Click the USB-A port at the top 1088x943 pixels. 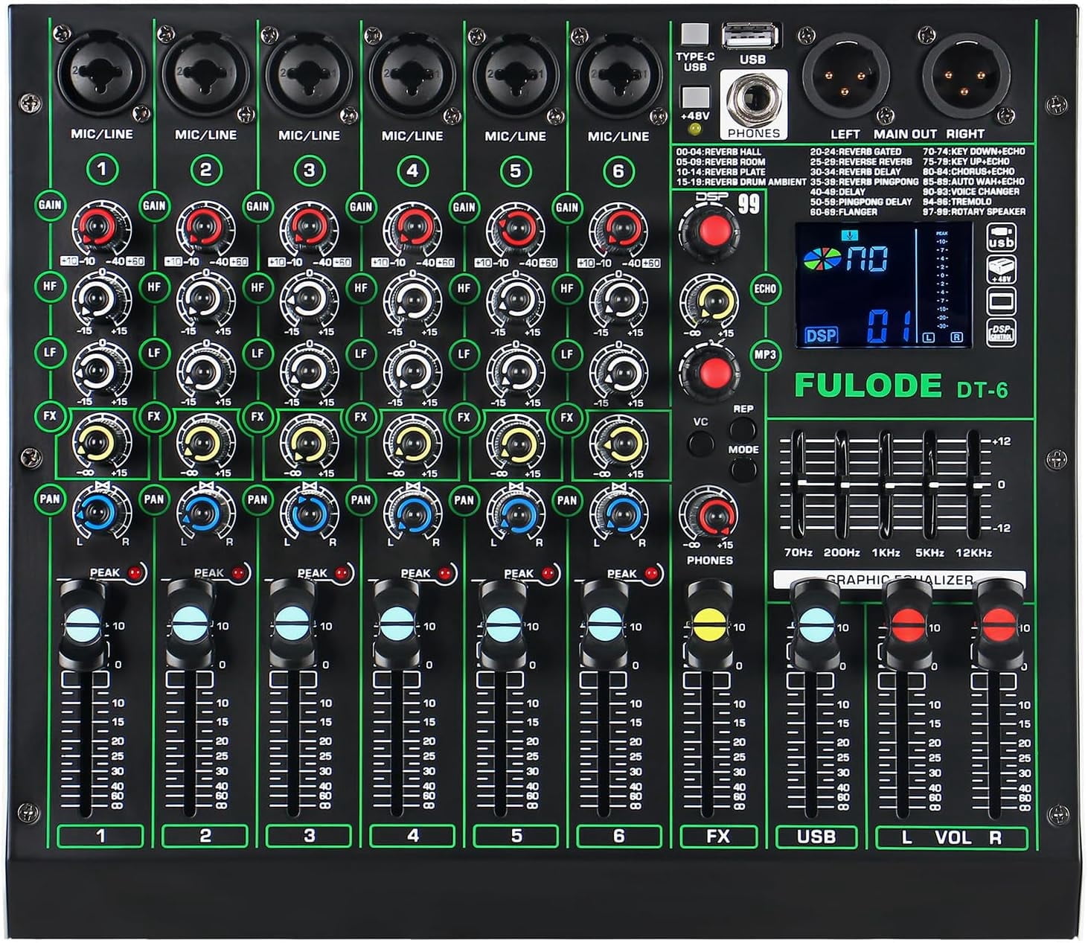751,36
